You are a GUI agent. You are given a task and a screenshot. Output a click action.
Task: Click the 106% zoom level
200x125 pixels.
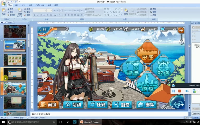coord(196,118)
